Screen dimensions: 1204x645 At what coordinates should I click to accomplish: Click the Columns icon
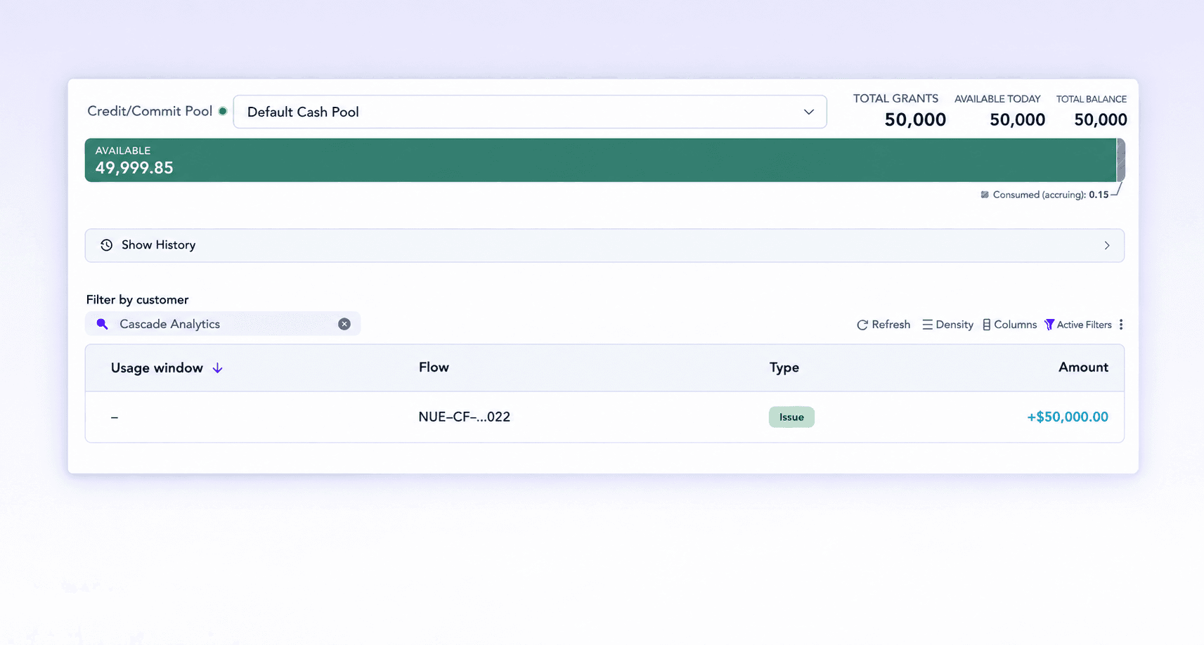click(987, 325)
